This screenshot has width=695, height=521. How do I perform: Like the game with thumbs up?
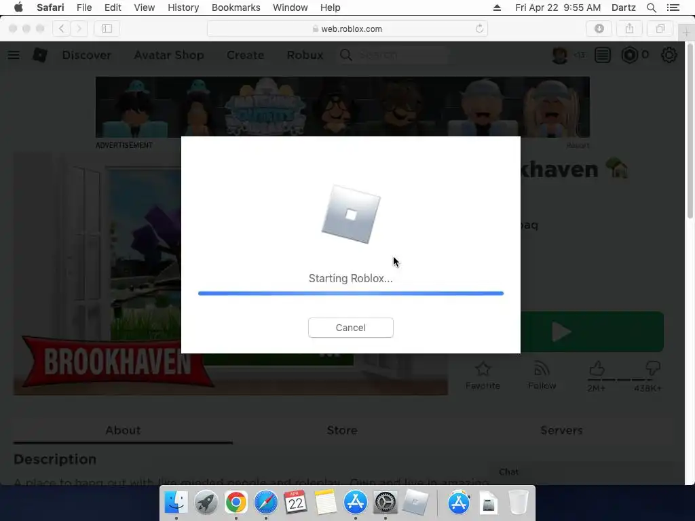597,368
